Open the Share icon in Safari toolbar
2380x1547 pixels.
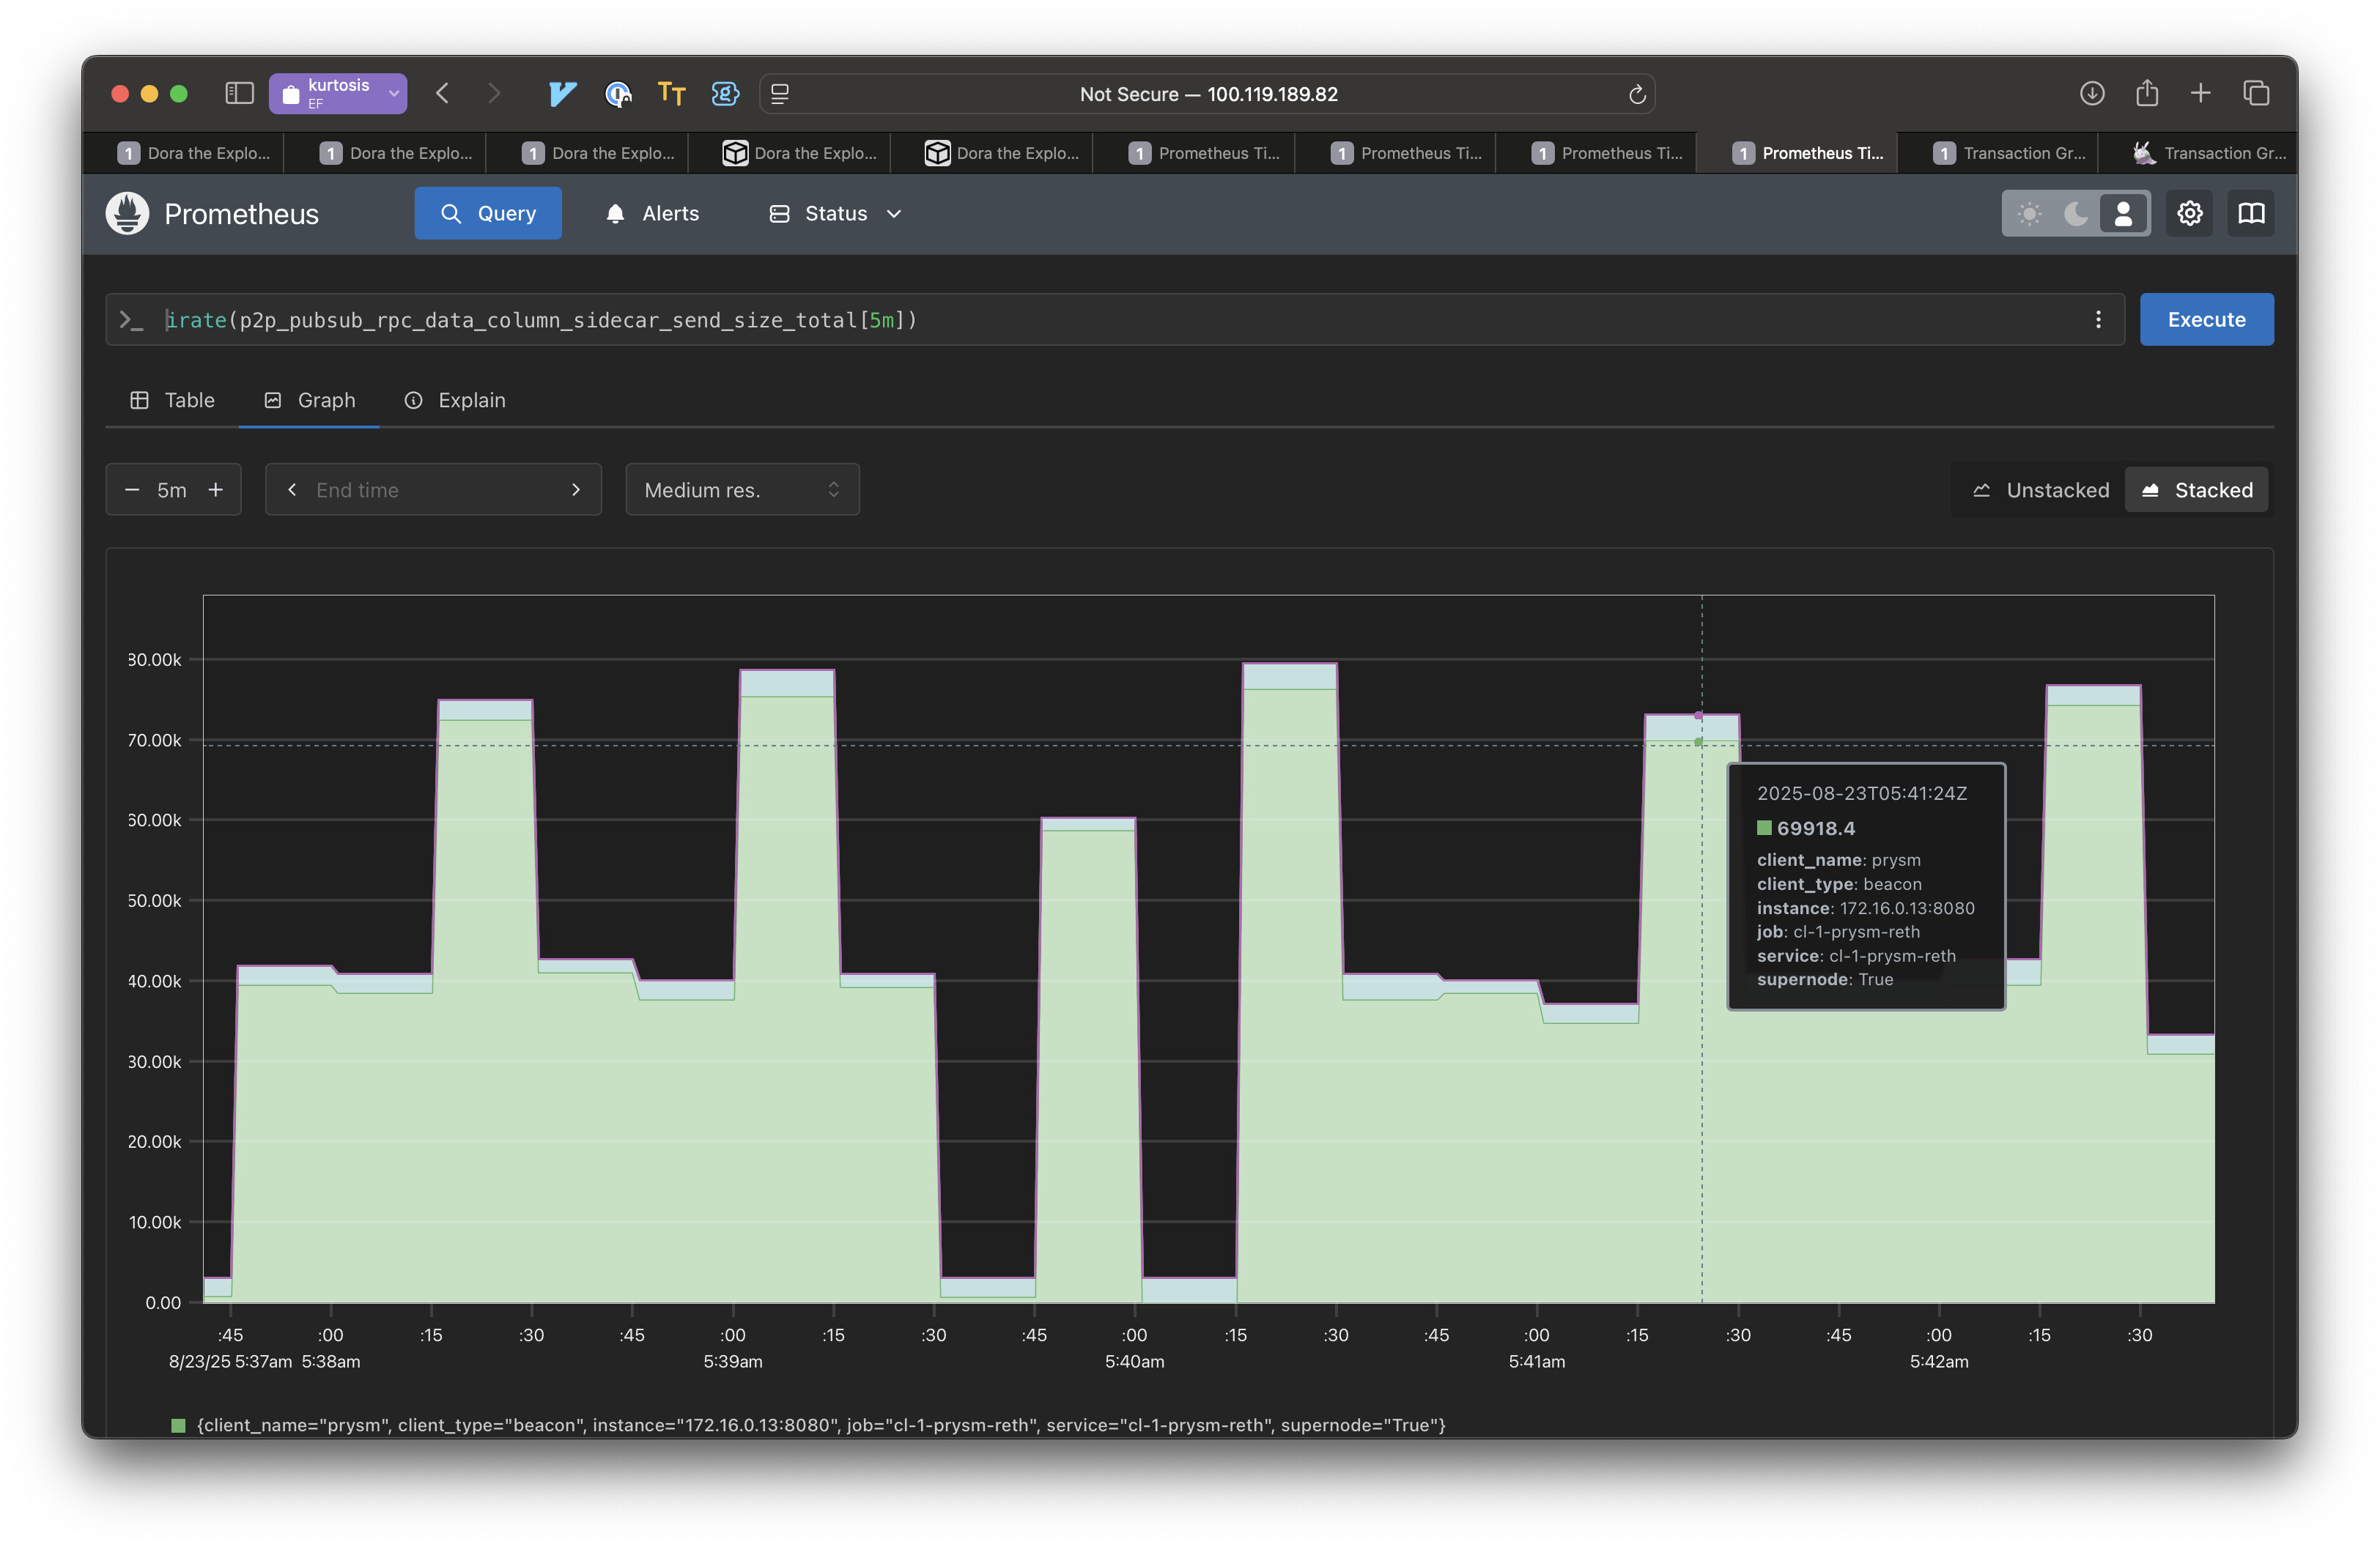pyautogui.click(x=2147, y=93)
